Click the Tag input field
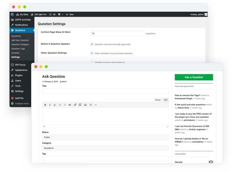 pyautogui.click(x=105, y=159)
